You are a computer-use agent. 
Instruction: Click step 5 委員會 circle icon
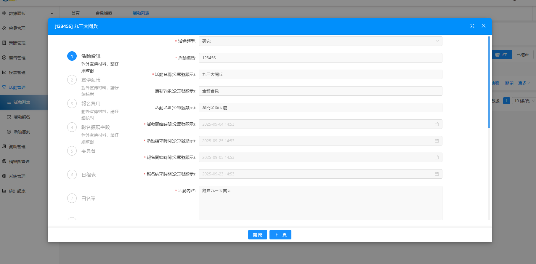pyautogui.click(x=72, y=151)
